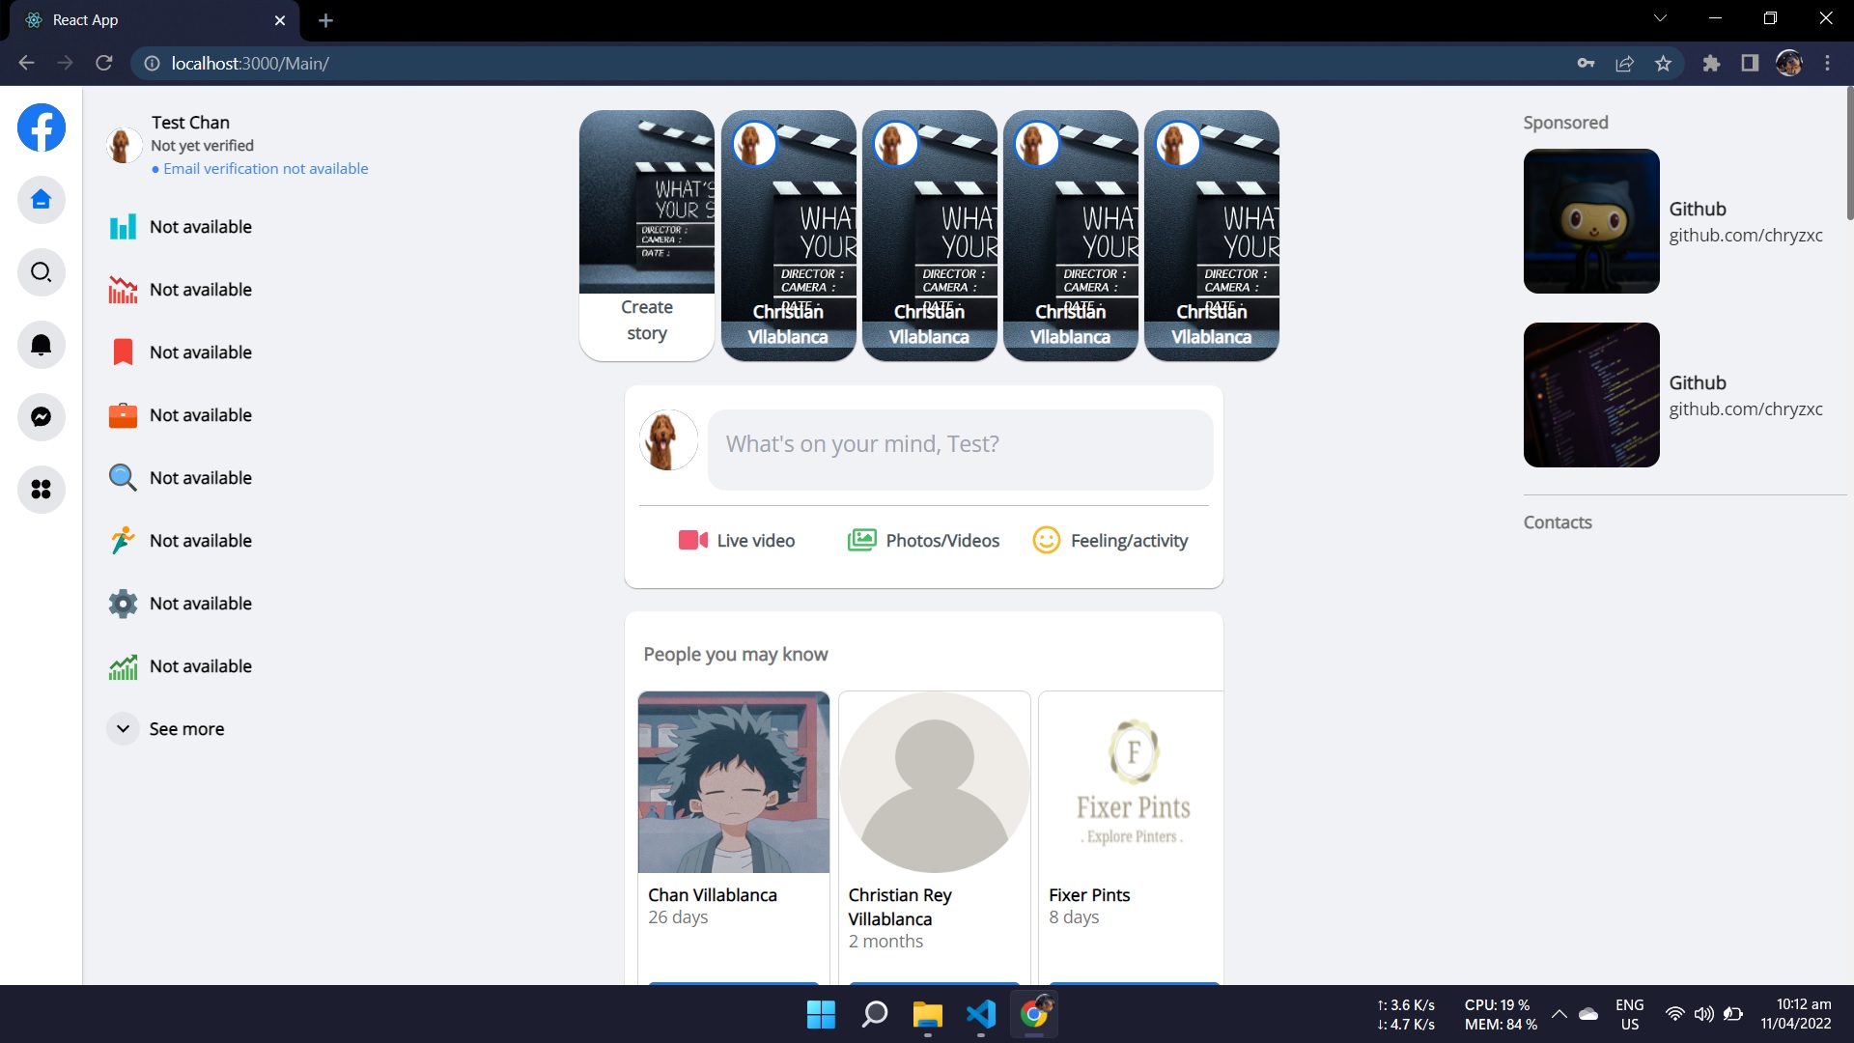Click the green growth chart icon
The width and height of the screenshot is (1854, 1043).
click(x=123, y=666)
